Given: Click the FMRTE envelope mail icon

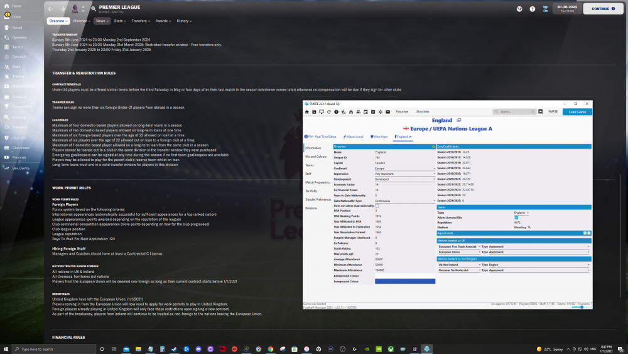Looking at the screenshot, I should [387, 112].
